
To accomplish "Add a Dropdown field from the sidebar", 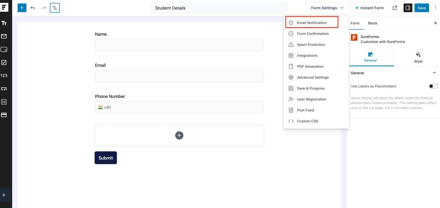I will point(4,89).
